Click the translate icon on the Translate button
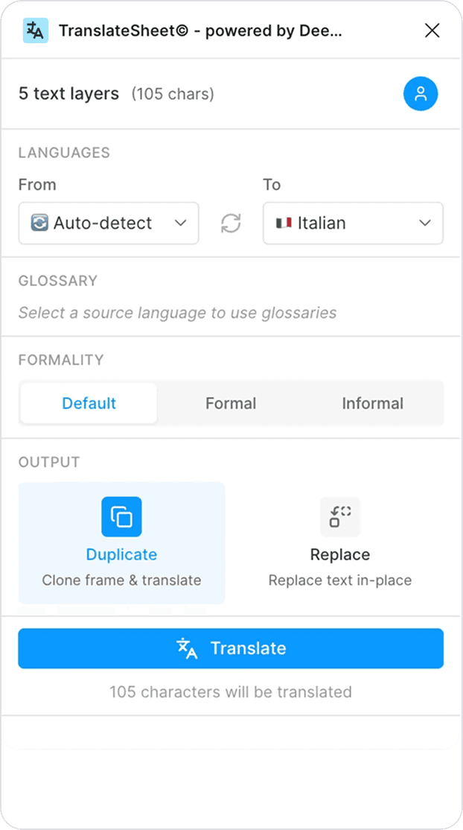The width and height of the screenshot is (463, 830). pos(186,648)
